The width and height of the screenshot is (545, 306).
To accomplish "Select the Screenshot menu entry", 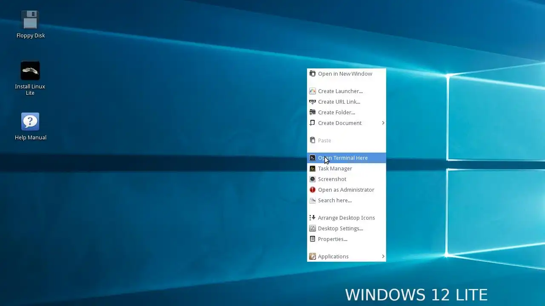I will click(346, 179).
